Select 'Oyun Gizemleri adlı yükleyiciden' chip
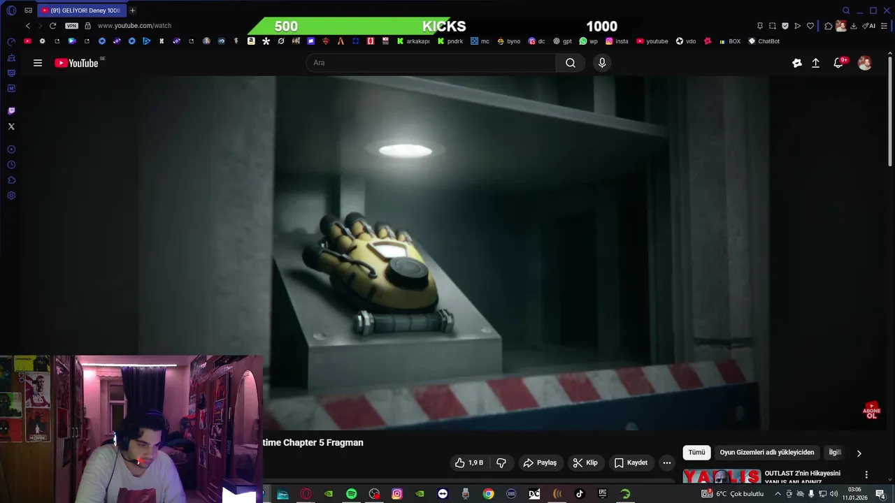895x503 pixels. (767, 453)
